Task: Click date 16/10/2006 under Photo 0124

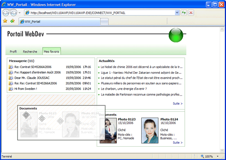Action: [x=168, y=123]
